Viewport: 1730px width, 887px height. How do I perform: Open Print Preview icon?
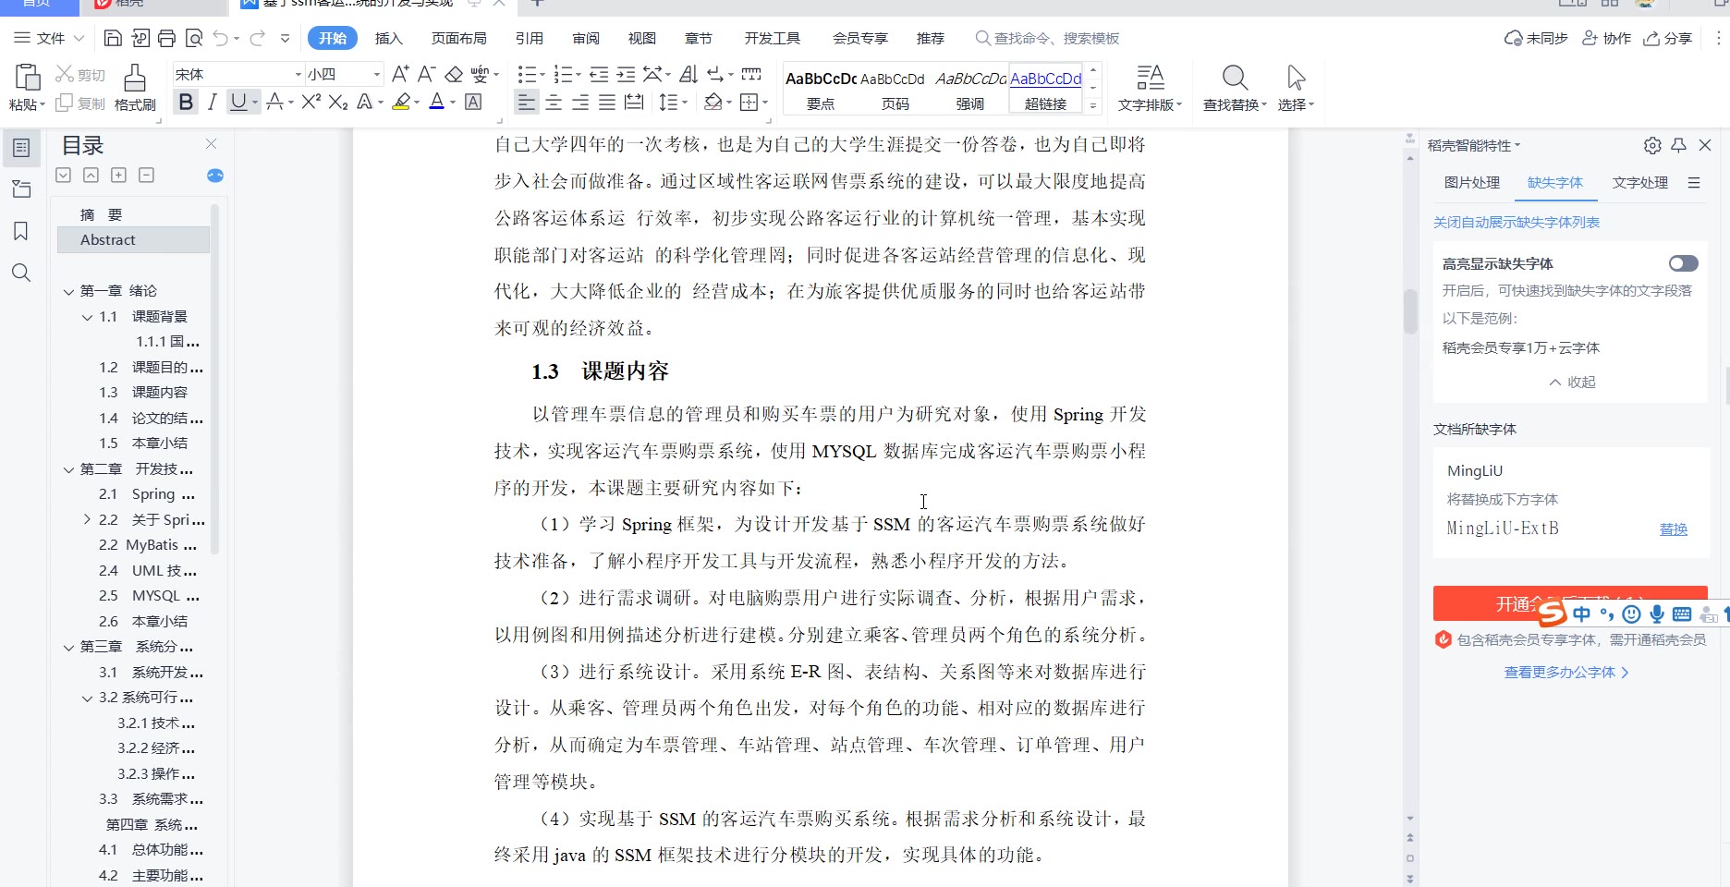click(x=194, y=38)
